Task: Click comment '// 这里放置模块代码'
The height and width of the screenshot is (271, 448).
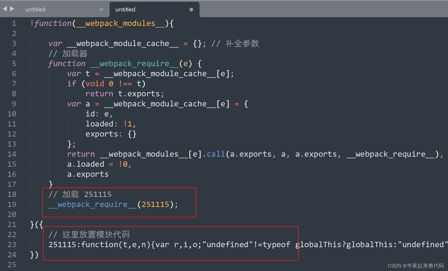Action: tap(89, 235)
